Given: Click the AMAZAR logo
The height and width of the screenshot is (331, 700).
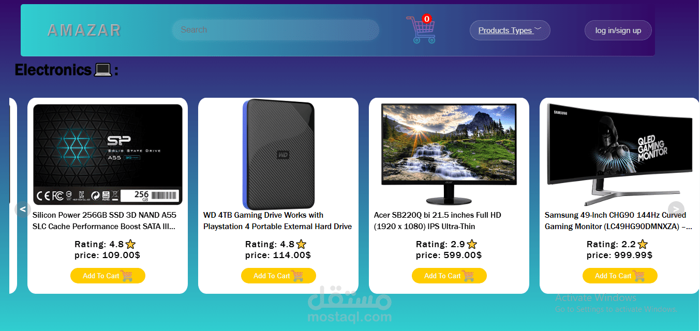Looking at the screenshot, I should pos(84,30).
